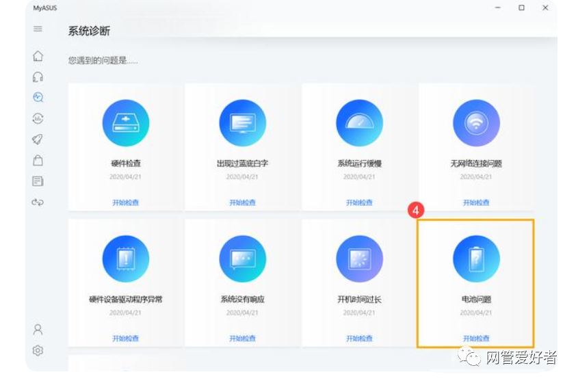Start check under 系统没有响应
Image resolution: width=576 pixels, height=383 pixels.
(x=242, y=338)
